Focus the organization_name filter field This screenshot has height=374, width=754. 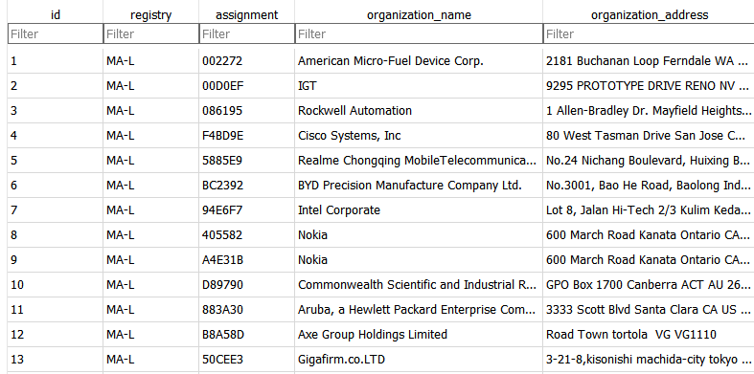(419, 33)
